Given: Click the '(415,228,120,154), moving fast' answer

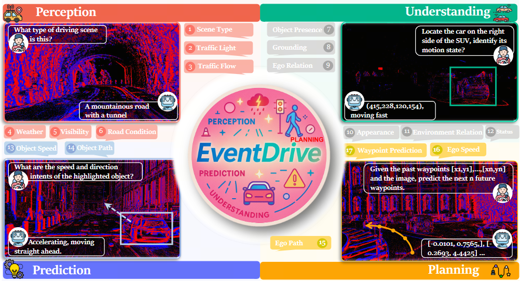Looking at the screenshot, I should pos(390,111).
